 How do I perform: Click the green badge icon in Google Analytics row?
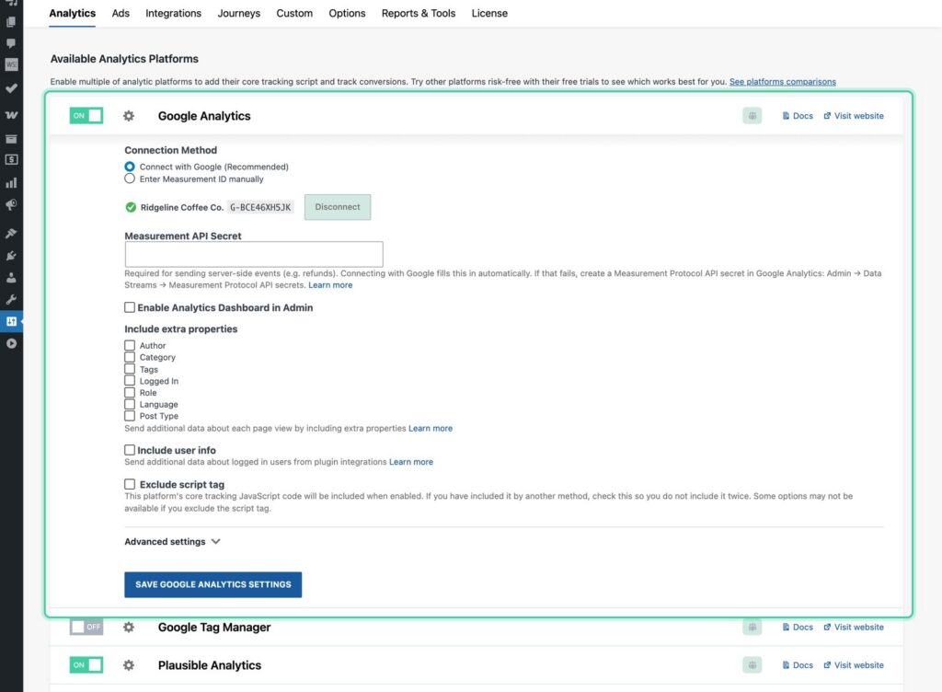coord(752,116)
